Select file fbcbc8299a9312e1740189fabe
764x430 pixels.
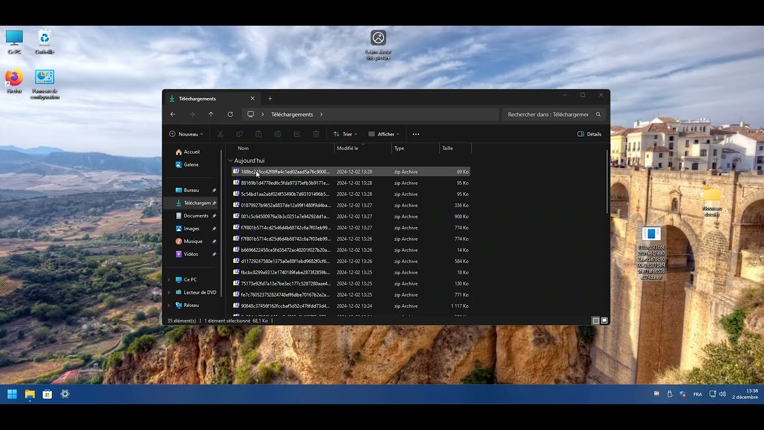[x=351, y=272]
